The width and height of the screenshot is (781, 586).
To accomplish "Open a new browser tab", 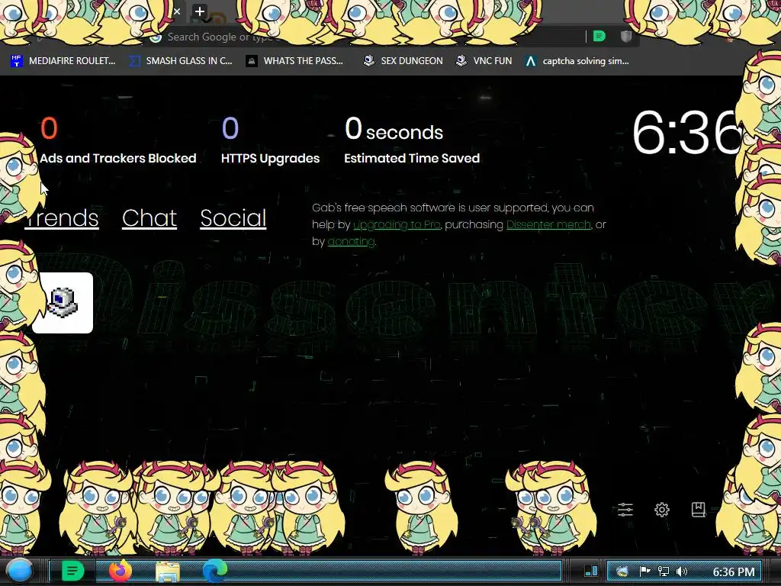I will click(x=200, y=11).
